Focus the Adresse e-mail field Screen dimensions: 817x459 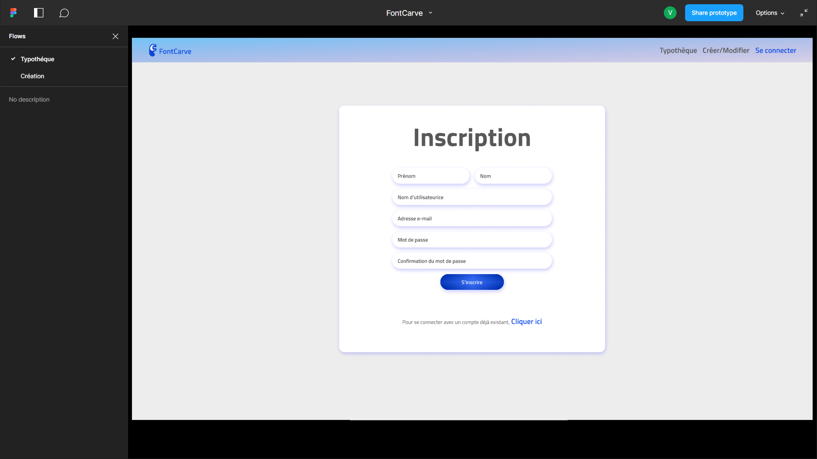click(471, 218)
